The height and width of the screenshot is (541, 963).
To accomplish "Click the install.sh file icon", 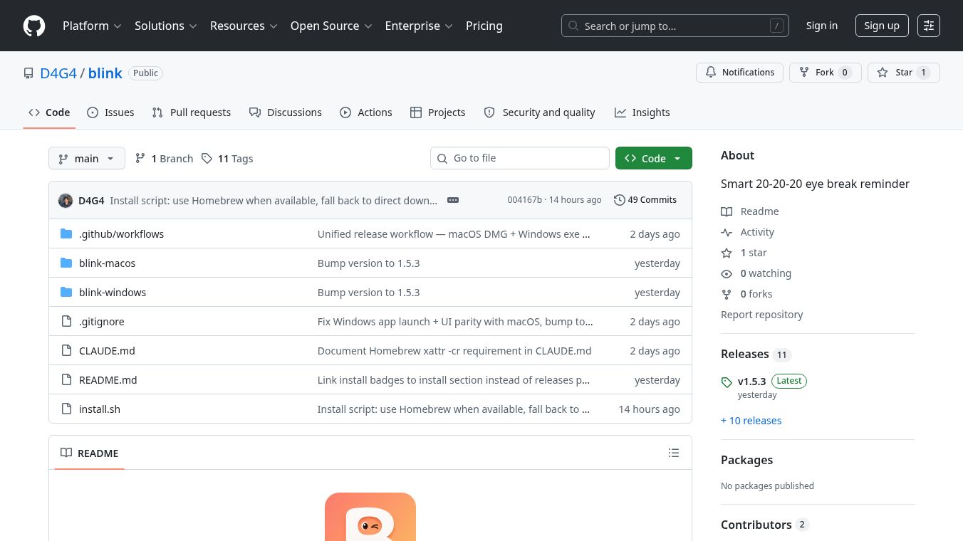I will click(66, 409).
